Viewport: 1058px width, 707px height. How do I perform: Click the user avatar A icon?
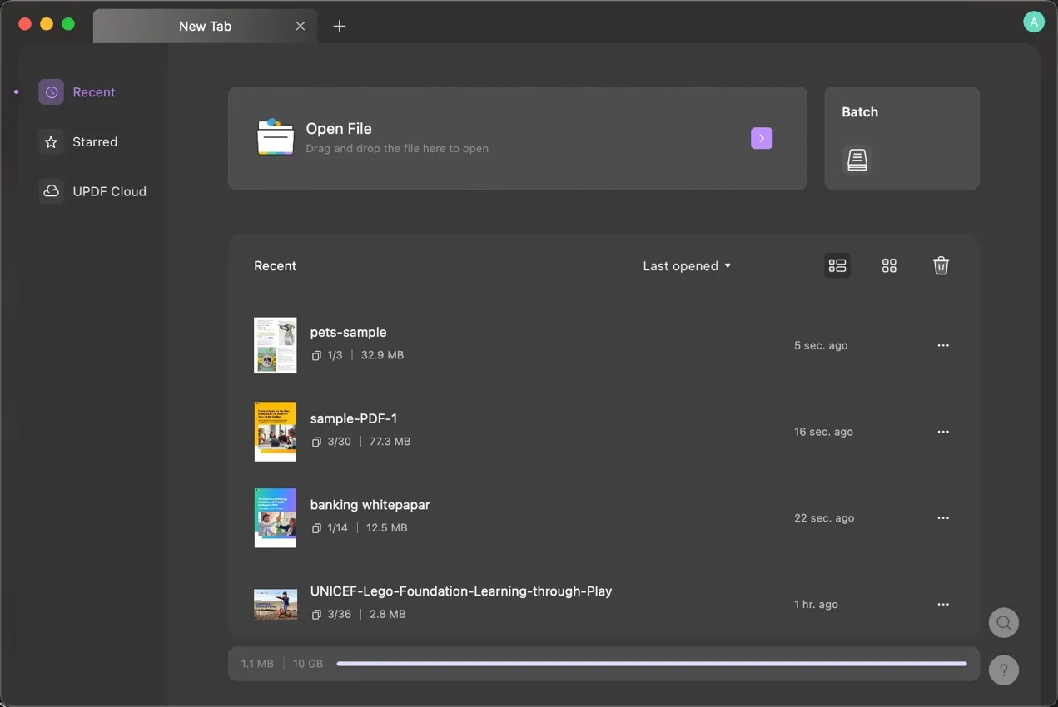pos(1034,22)
